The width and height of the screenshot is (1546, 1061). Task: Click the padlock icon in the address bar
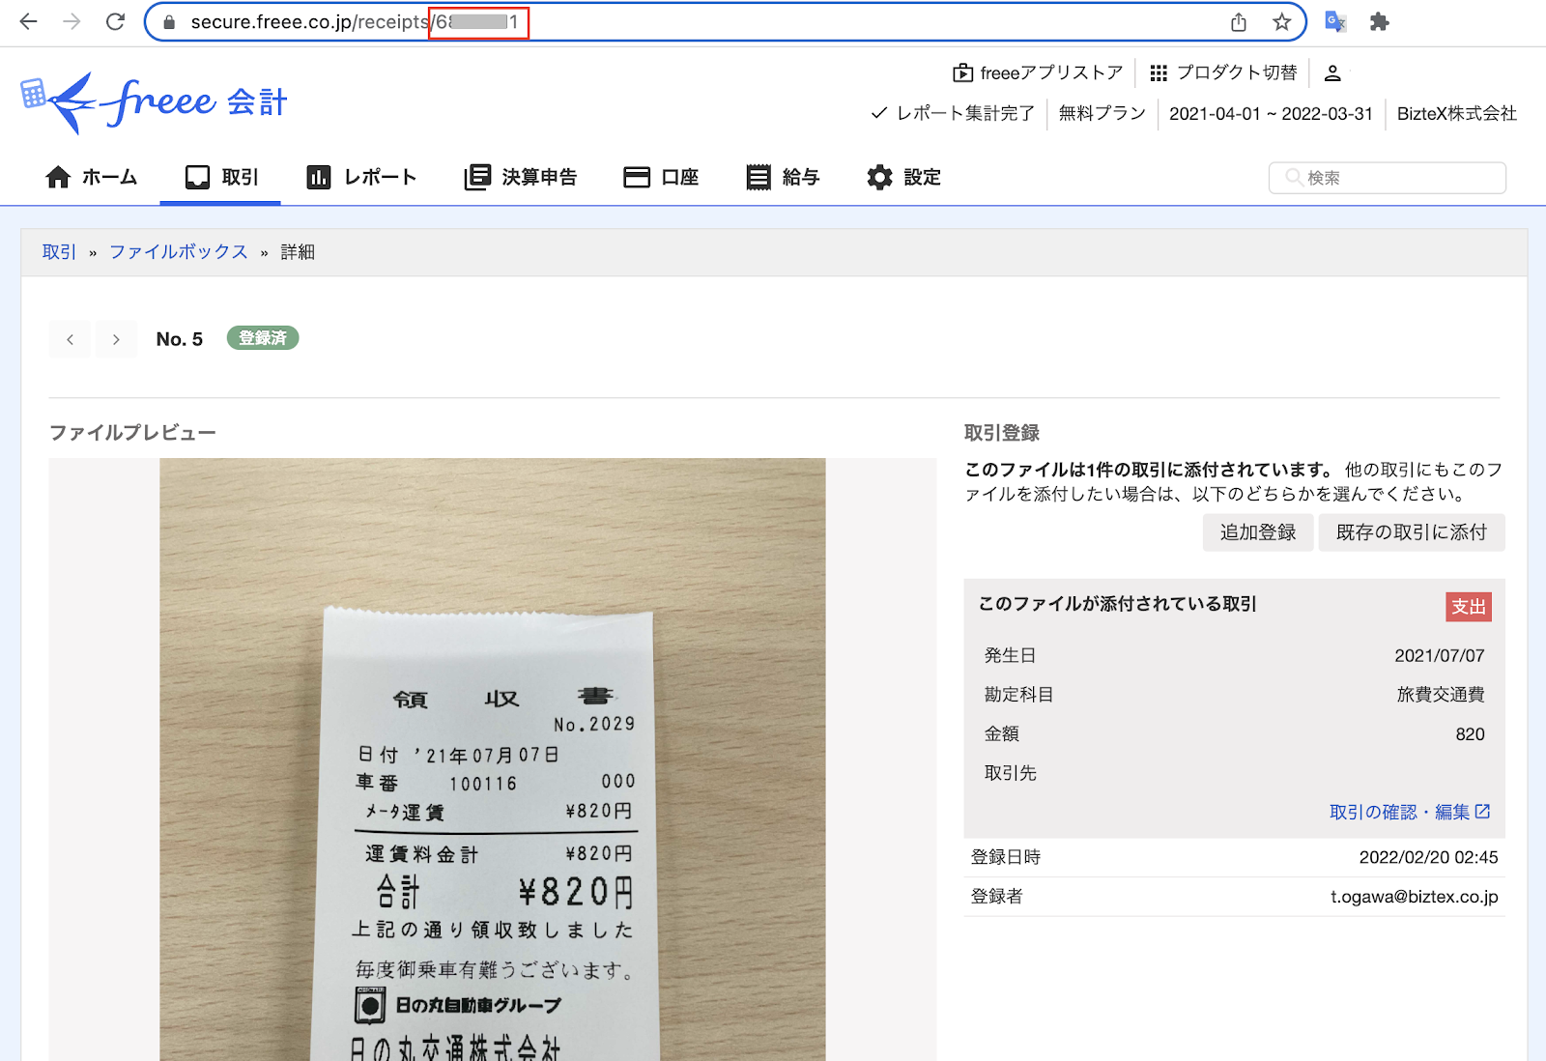tap(170, 22)
